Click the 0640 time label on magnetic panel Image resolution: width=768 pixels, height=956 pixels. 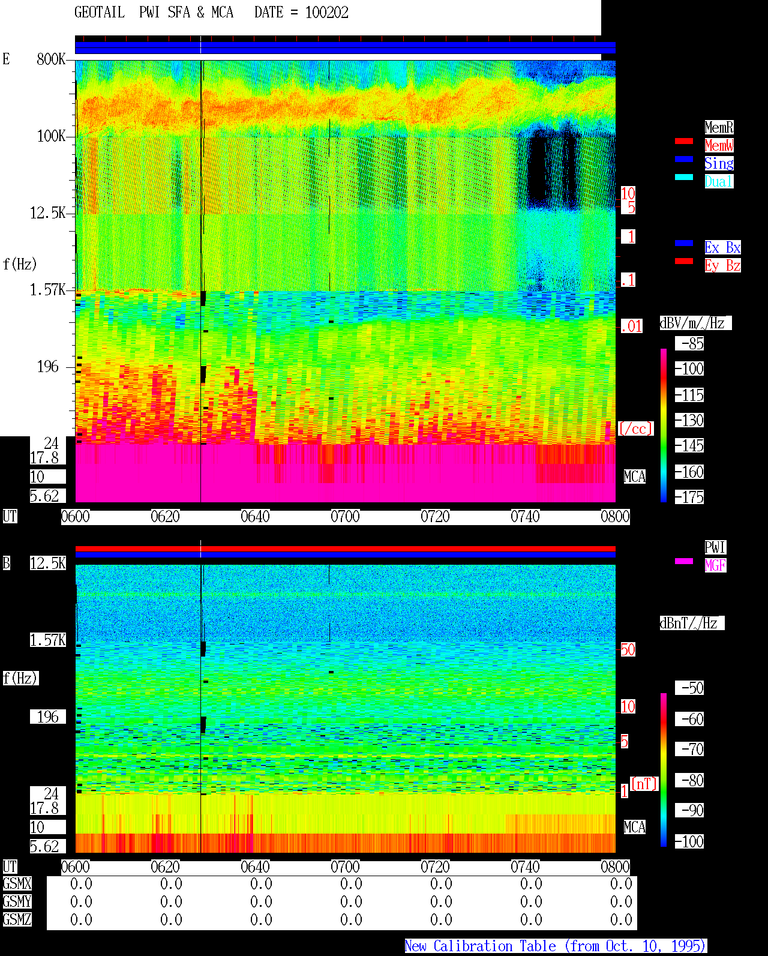[x=255, y=867]
